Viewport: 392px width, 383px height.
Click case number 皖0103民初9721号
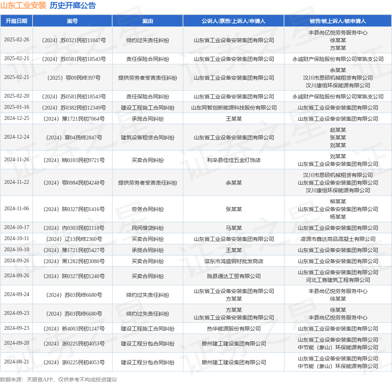click(x=74, y=160)
